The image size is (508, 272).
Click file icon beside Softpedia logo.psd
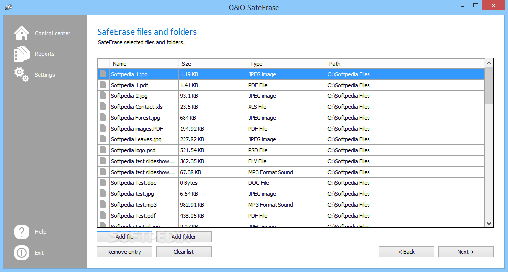point(103,150)
